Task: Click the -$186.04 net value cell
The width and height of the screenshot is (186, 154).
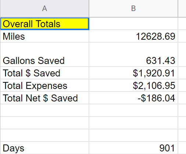Action: click(x=133, y=98)
